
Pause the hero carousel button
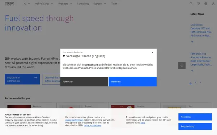tap(182, 66)
